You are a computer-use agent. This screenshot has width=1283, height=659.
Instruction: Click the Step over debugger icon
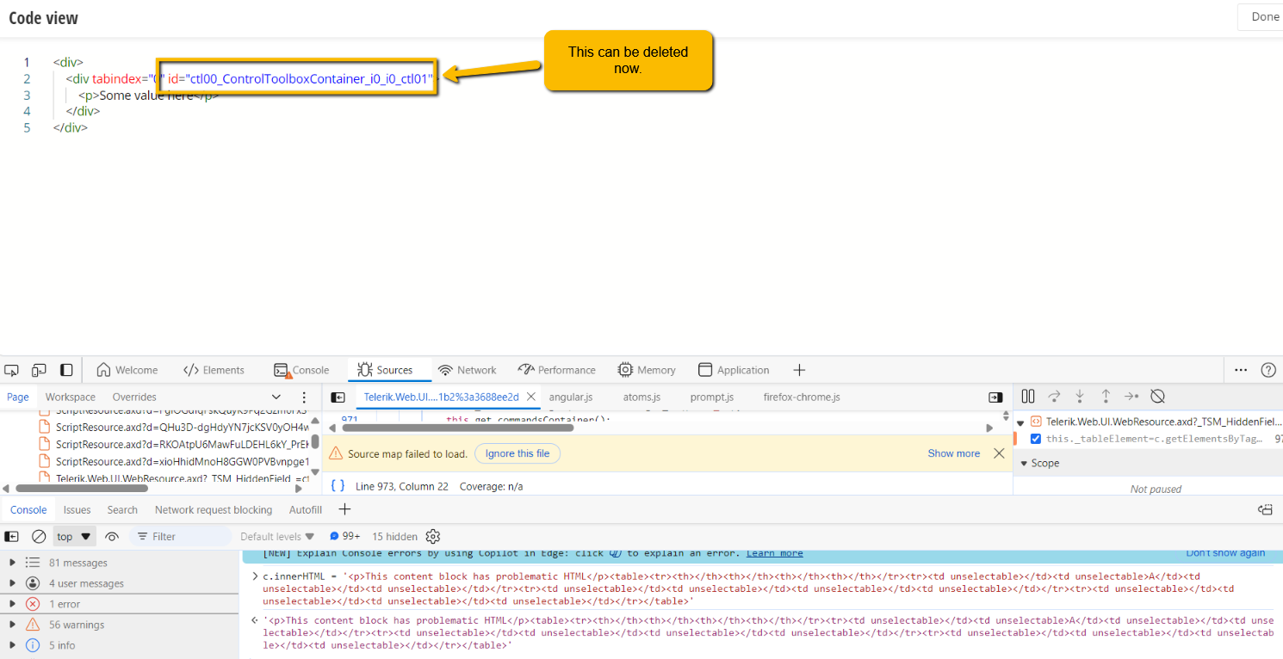coord(1054,397)
